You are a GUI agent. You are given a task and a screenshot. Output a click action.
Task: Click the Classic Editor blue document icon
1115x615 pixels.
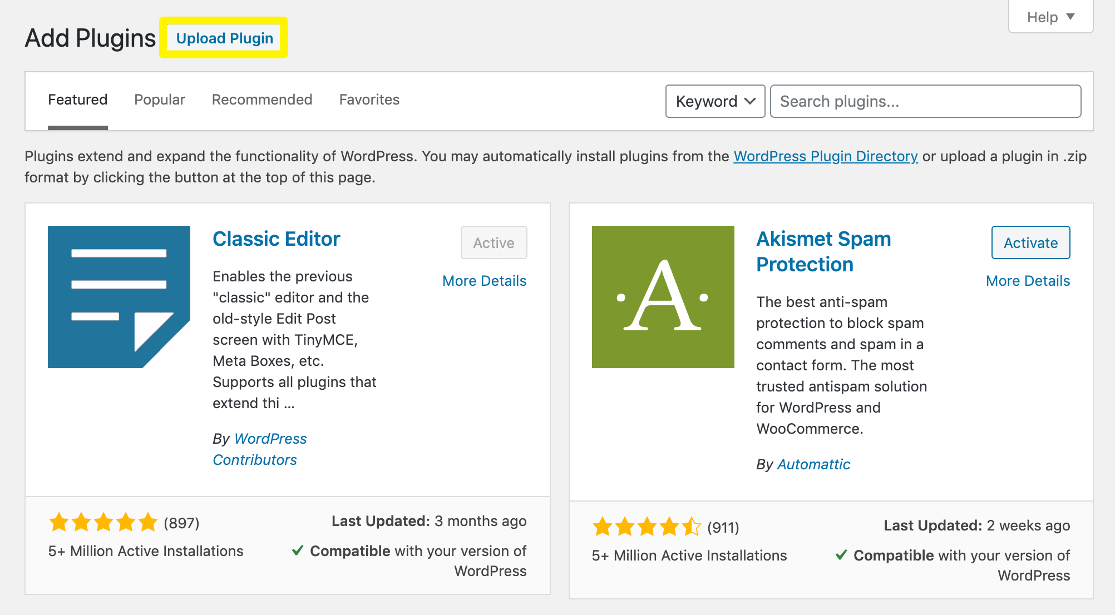pos(119,296)
